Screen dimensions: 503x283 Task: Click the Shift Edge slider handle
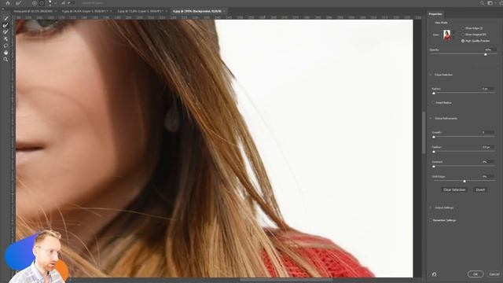coord(464,181)
